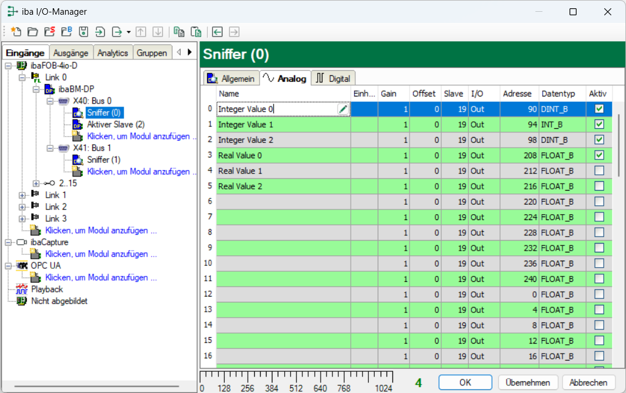Expand the 2..15 links node
Screen dimensions: 626x393
coord(36,184)
